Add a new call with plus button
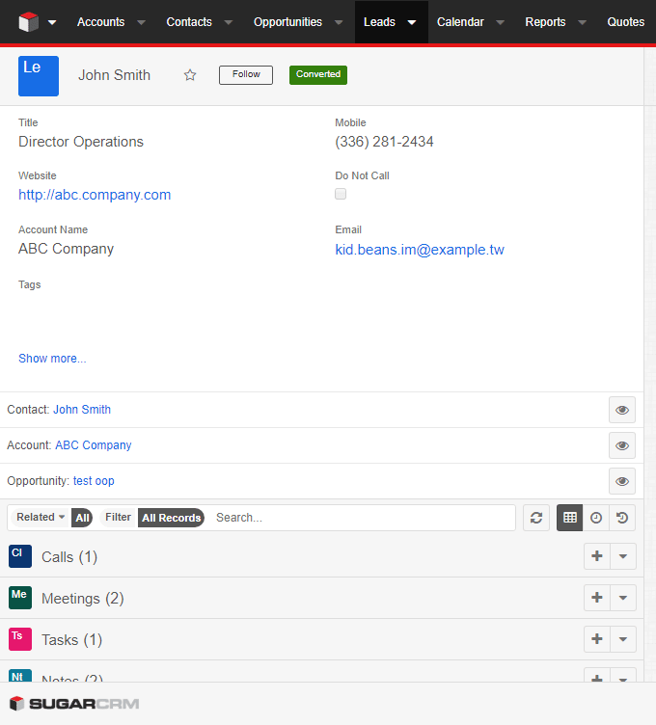Viewport: 656px width, 725px height. click(x=597, y=556)
